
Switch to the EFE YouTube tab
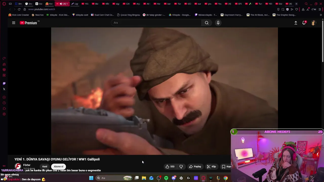238,4
